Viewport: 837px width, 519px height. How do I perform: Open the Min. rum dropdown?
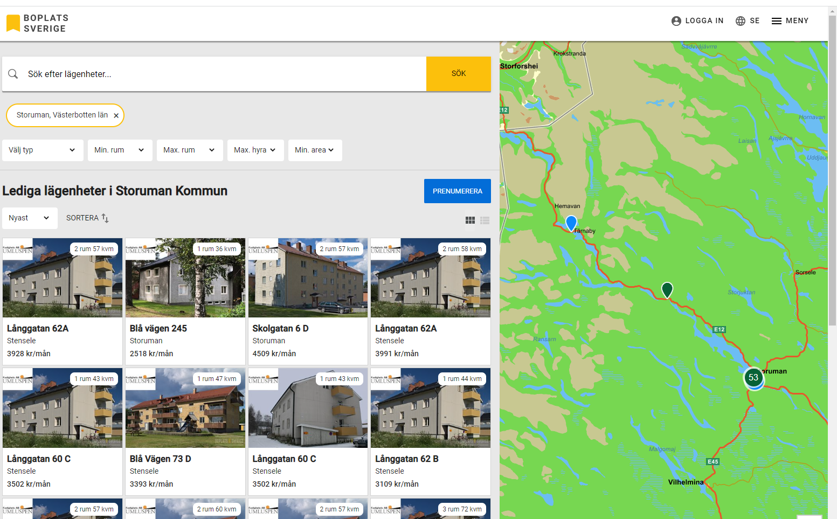(x=120, y=150)
